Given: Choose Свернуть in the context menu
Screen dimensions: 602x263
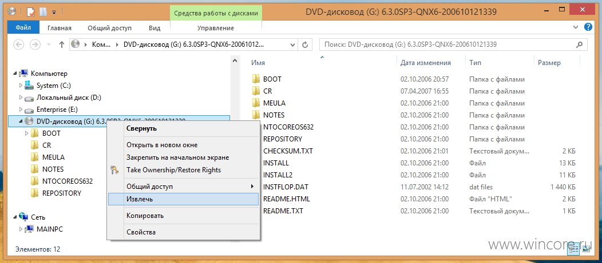Looking at the screenshot, I should pos(184,128).
